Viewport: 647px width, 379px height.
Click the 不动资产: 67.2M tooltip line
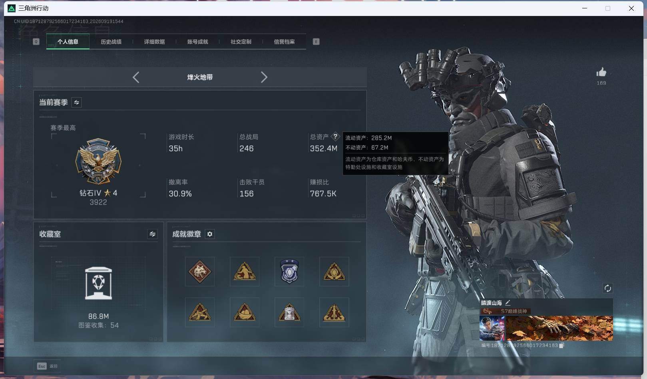tap(367, 147)
